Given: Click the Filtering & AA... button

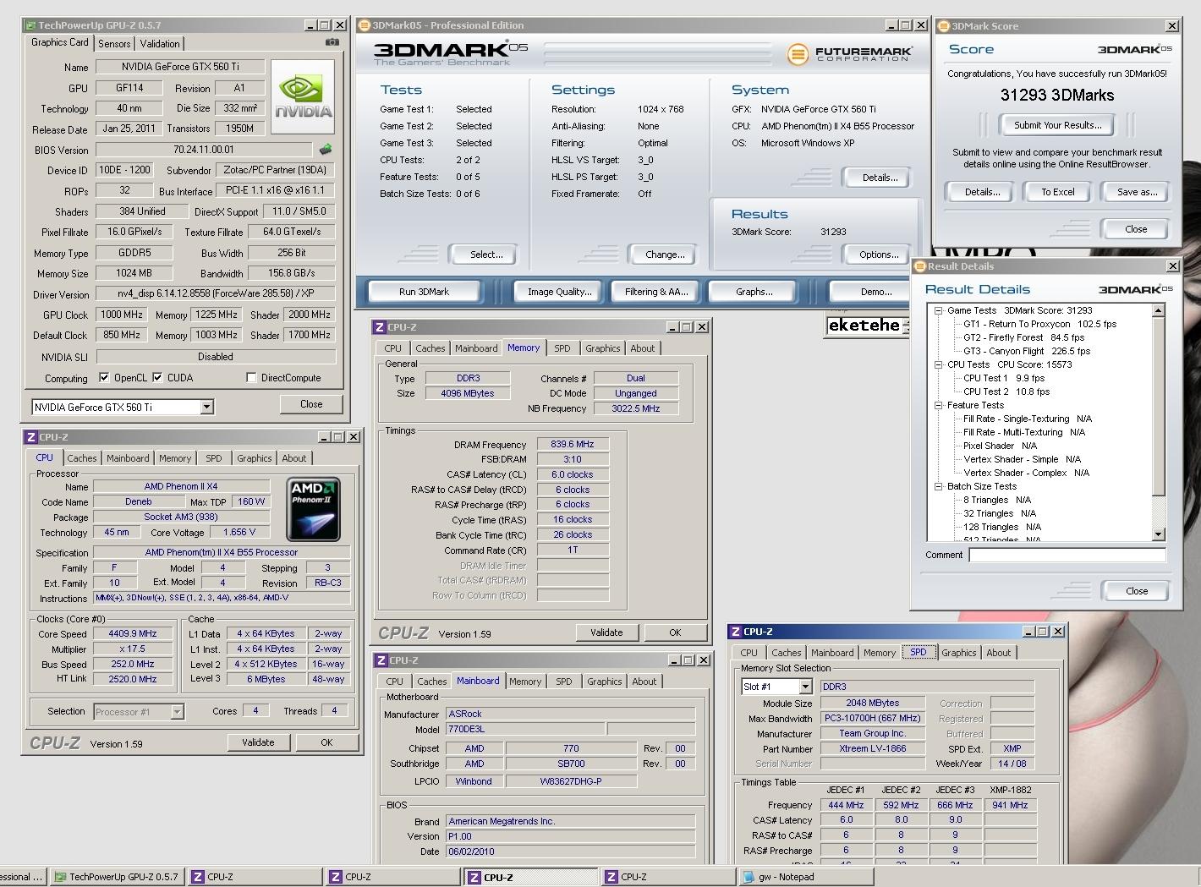Looking at the screenshot, I should (x=656, y=292).
